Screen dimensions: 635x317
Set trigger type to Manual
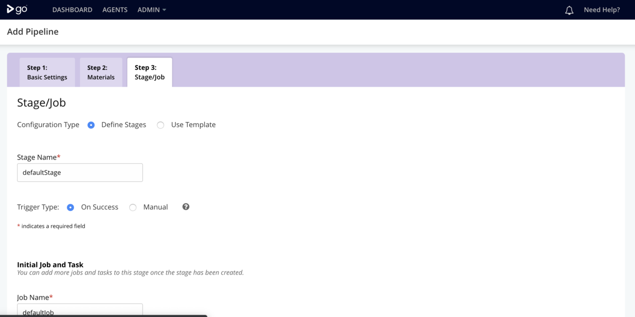click(133, 208)
